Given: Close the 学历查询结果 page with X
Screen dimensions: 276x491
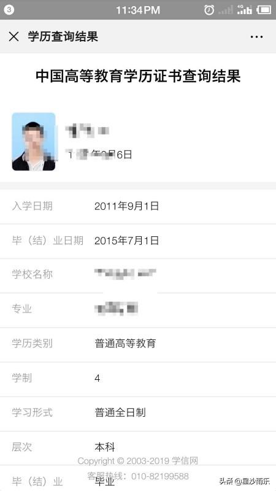Looking at the screenshot, I should click(13, 37).
